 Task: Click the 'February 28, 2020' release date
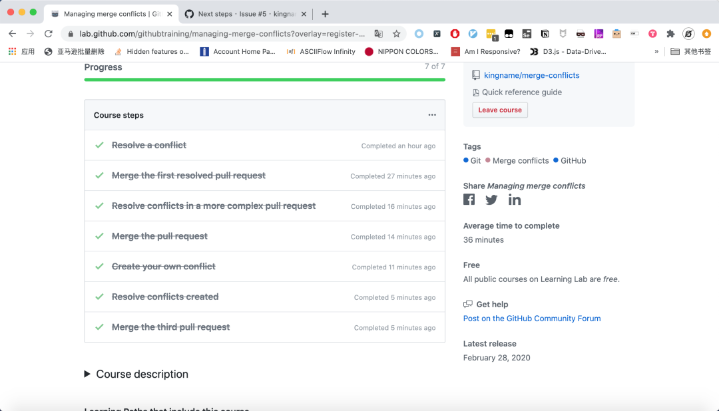point(497,358)
